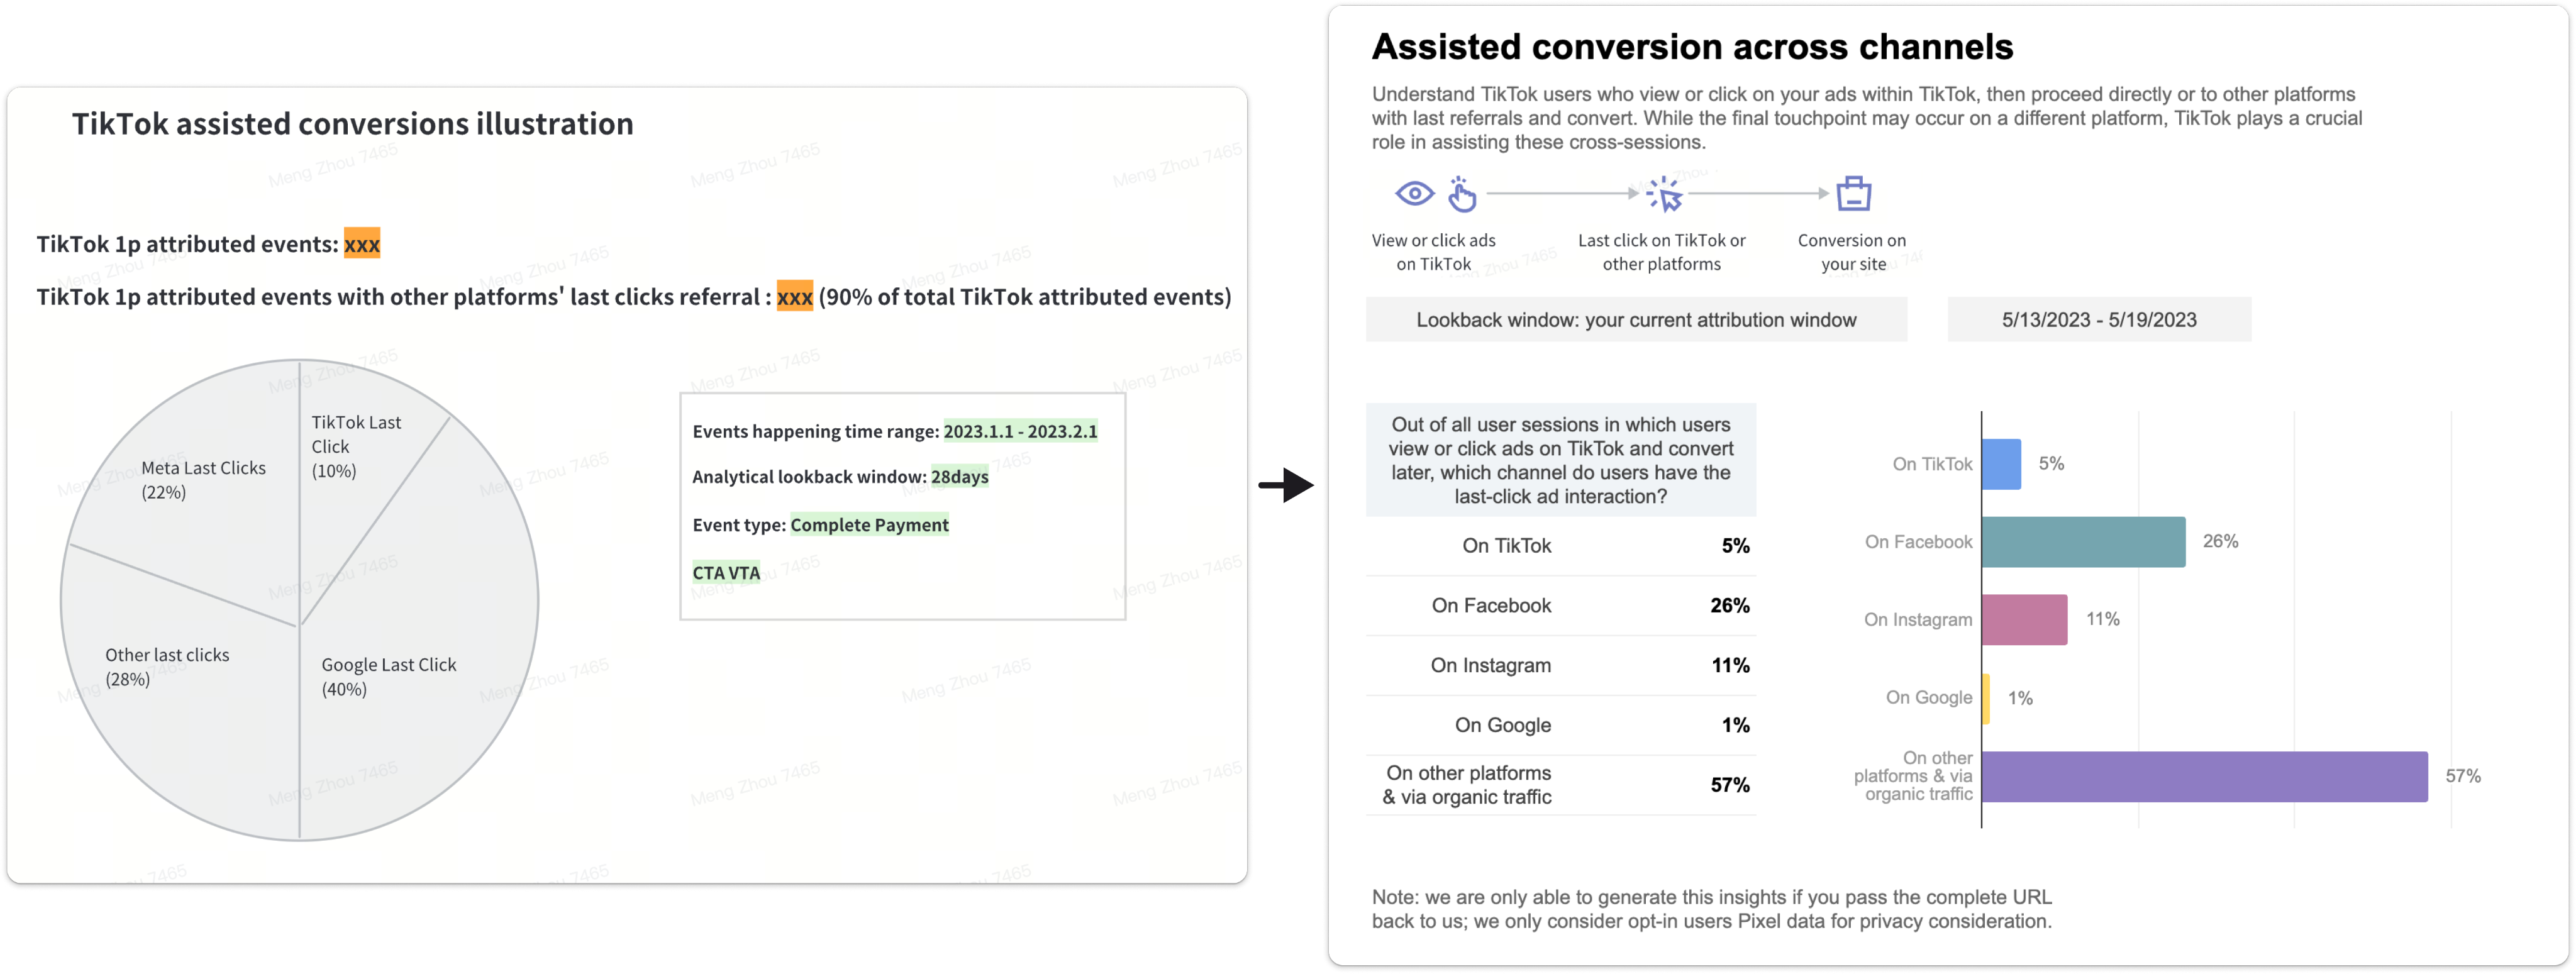This screenshot has width=2576, height=974.
Task: Click the yellow On Google bar
Action: (x=1986, y=698)
